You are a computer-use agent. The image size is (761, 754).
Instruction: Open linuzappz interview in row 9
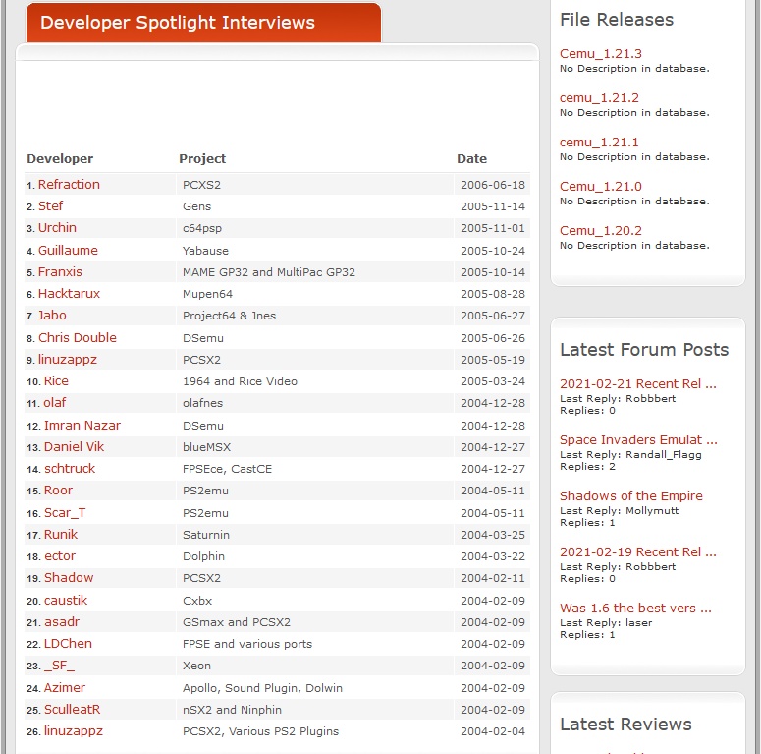68,360
